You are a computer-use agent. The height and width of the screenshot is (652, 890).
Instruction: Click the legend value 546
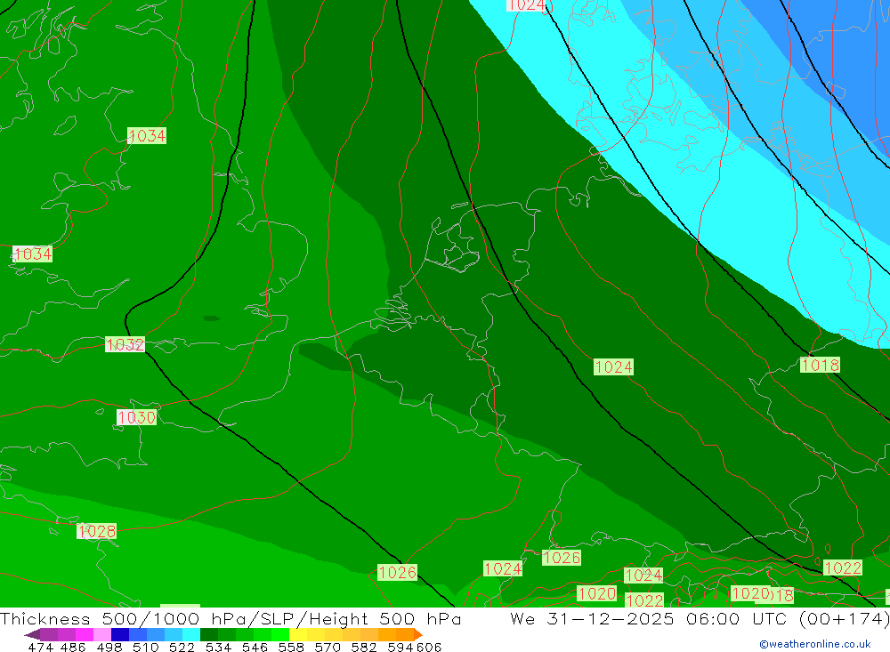[x=255, y=647]
